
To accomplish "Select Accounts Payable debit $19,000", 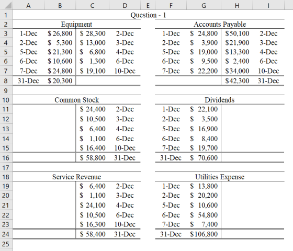I will coord(204,52).
